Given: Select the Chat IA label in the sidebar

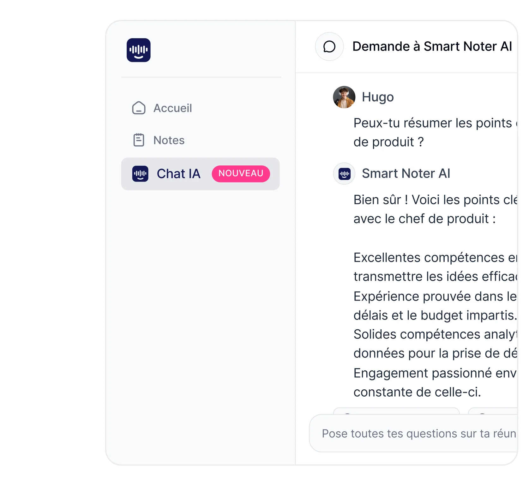Looking at the screenshot, I should [x=179, y=174].
